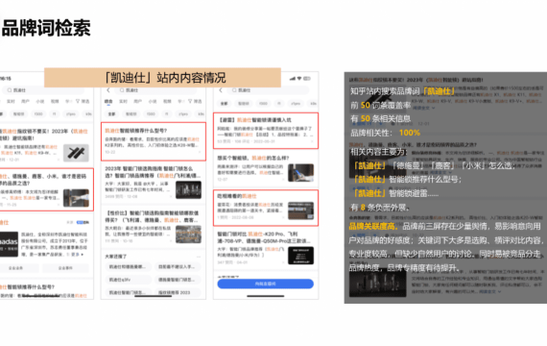Click search magnifier icon in middle phone
The height and width of the screenshot is (346, 547).
click(x=122, y=90)
